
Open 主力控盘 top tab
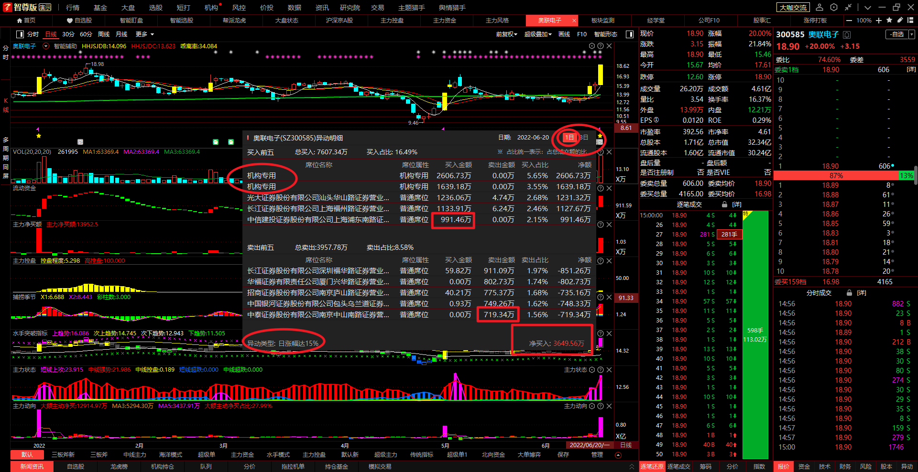pos(392,21)
